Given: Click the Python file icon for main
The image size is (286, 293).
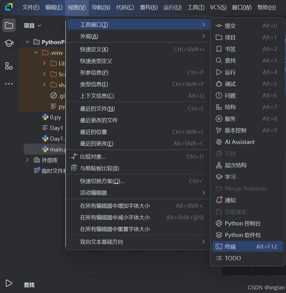Looking at the screenshot, I should tap(45, 149).
